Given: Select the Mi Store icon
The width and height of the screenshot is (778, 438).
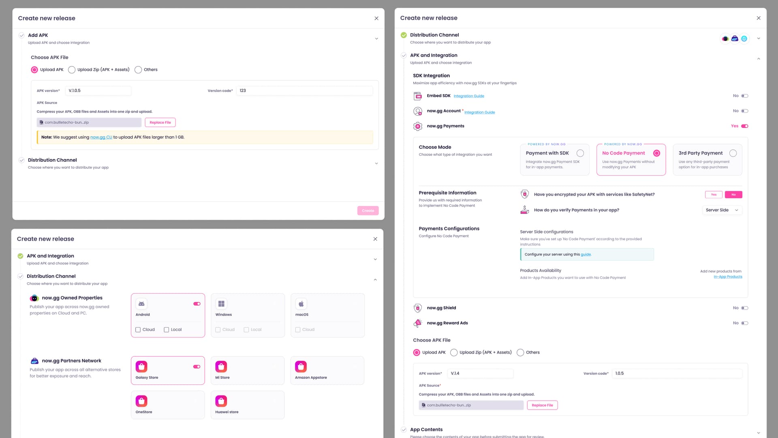Looking at the screenshot, I should 221,367.
